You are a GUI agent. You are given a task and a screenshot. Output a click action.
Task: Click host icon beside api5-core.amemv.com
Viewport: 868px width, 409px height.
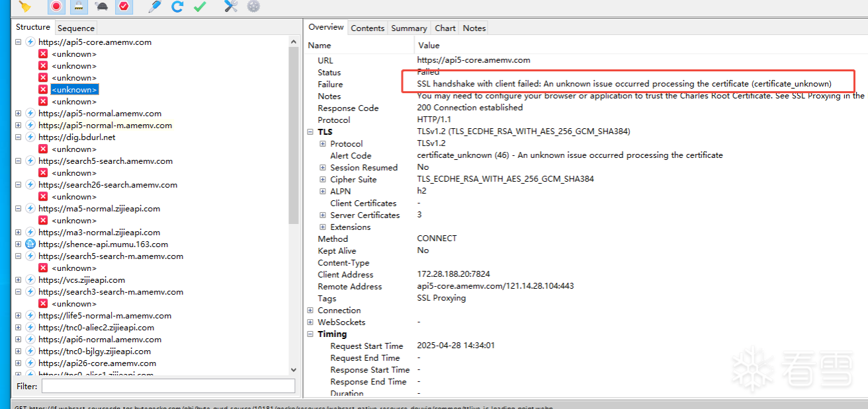30,42
